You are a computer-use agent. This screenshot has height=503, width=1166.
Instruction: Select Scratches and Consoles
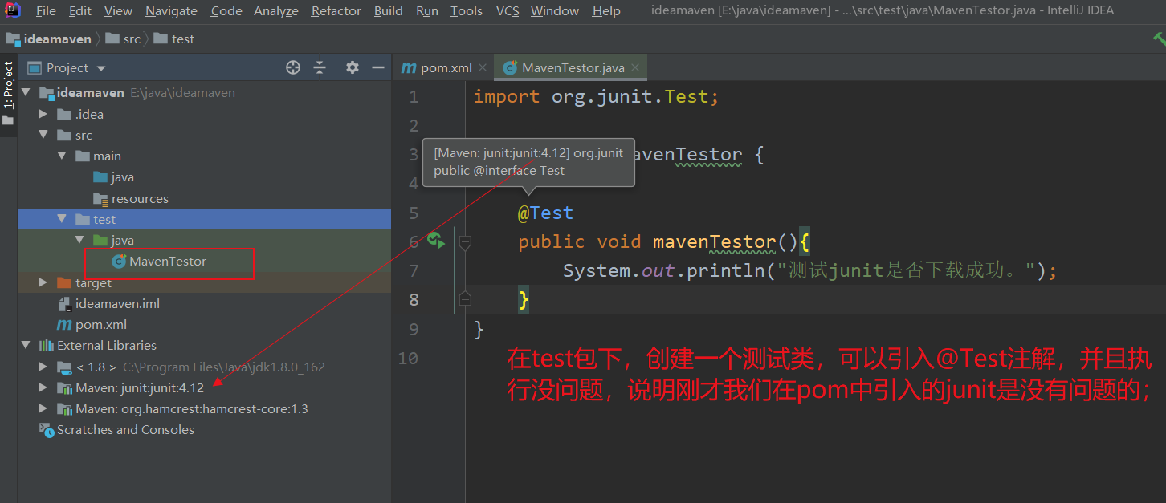tap(116, 429)
